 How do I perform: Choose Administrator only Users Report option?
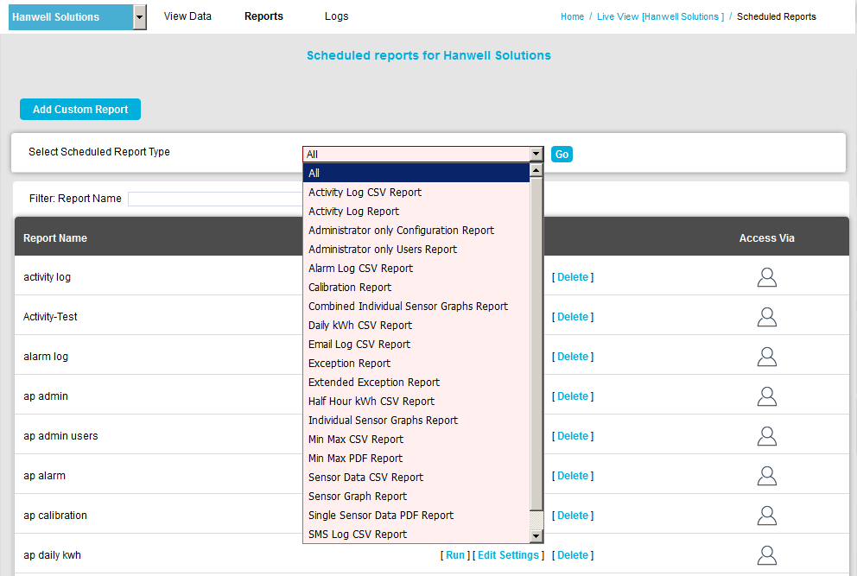(x=416, y=250)
